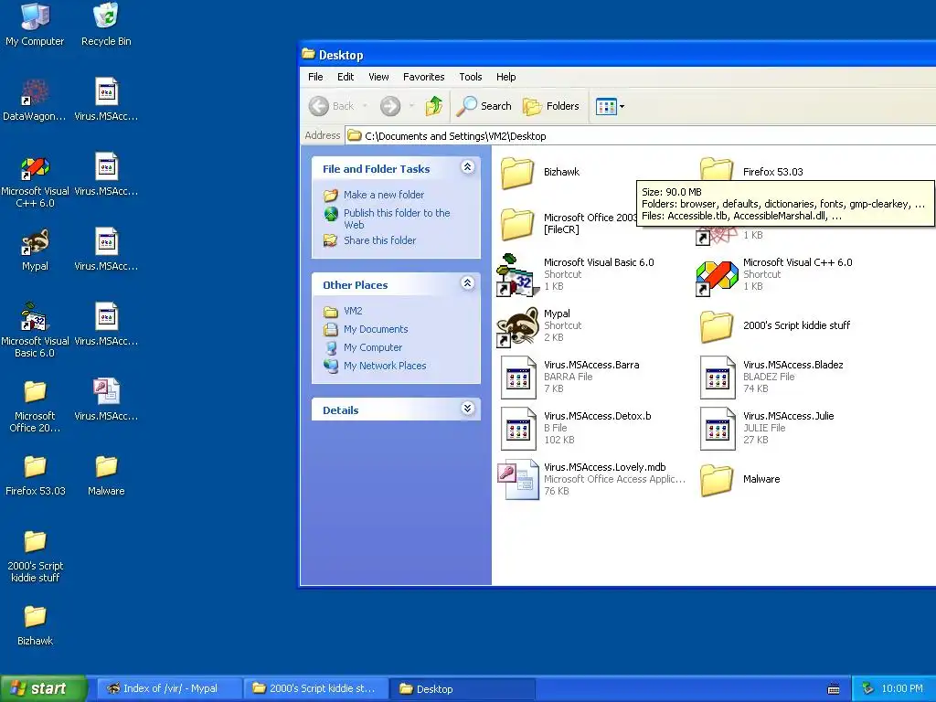
Task: Click the Desktop taskbar button
Action: pos(463,688)
